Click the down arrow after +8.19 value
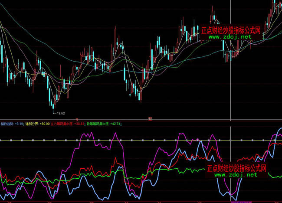Image resolution: width=282 pixels, height=203 pixels. point(23,124)
